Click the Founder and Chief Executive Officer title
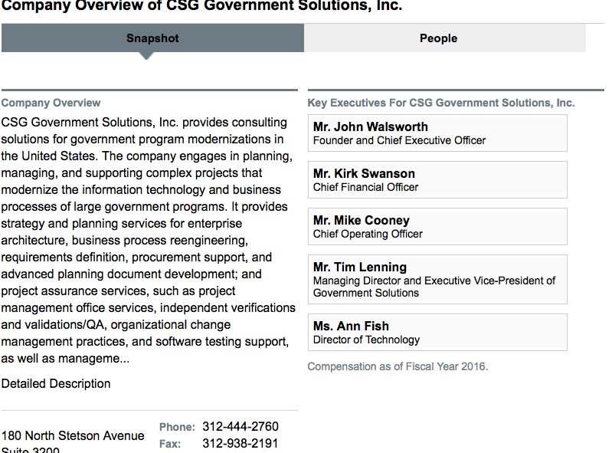This screenshot has height=453, width=612. pyautogui.click(x=399, y=141)
